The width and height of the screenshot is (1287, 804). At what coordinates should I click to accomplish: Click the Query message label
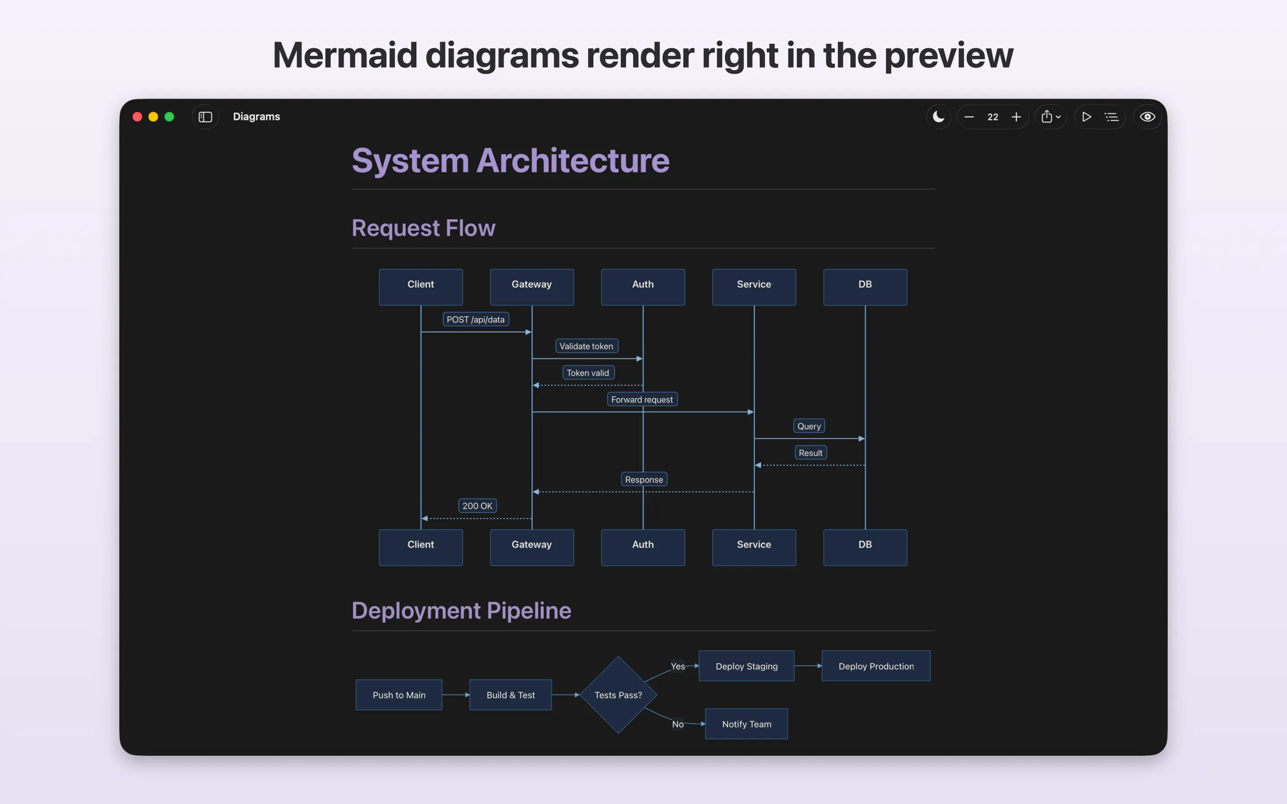pos(809,426)
